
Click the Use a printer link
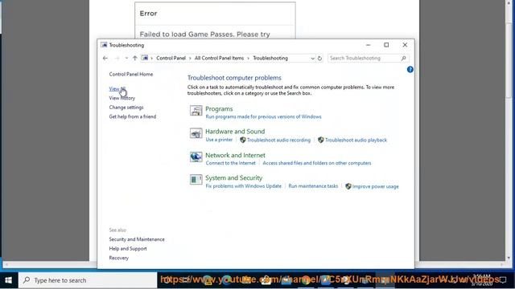(219, 140)
